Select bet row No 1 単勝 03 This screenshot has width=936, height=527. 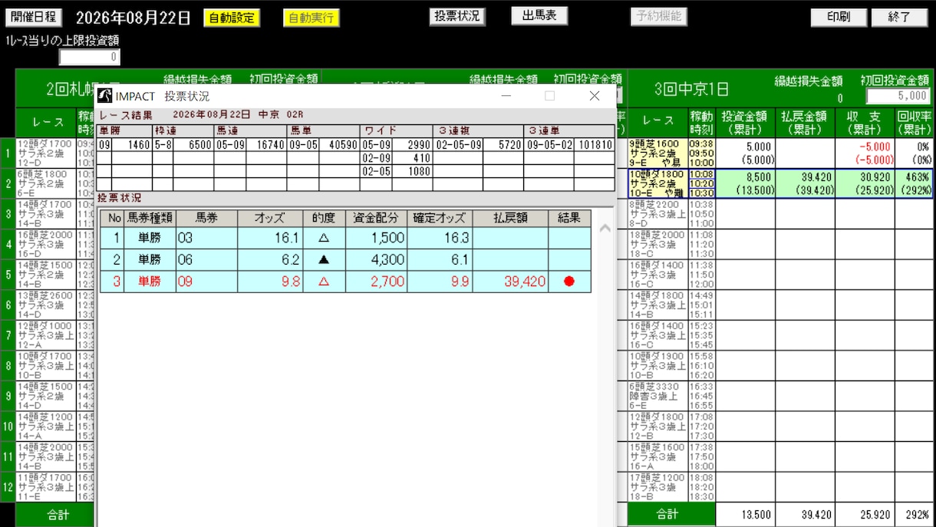click(x=346, y=239)
